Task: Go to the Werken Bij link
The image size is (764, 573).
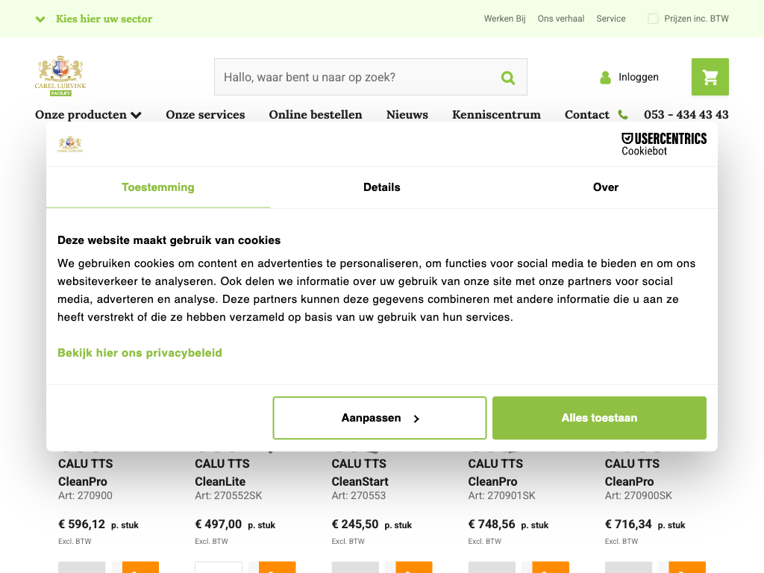Action: pyautogui.click(x=504, y=19)
